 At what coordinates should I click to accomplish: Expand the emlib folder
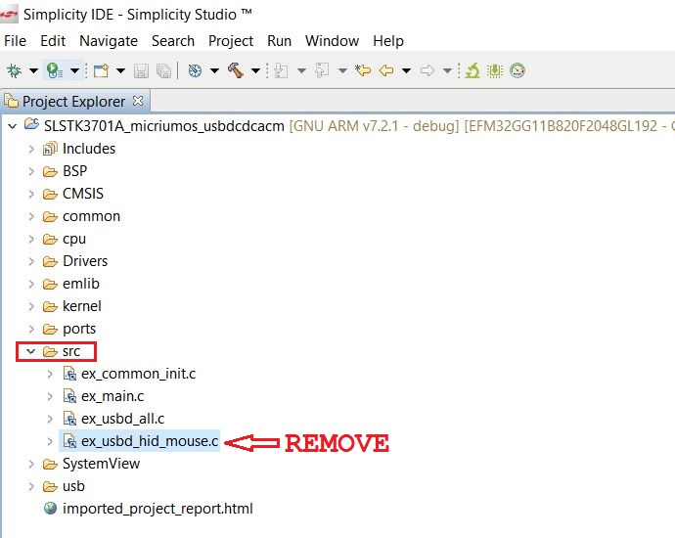click(31, 284)
